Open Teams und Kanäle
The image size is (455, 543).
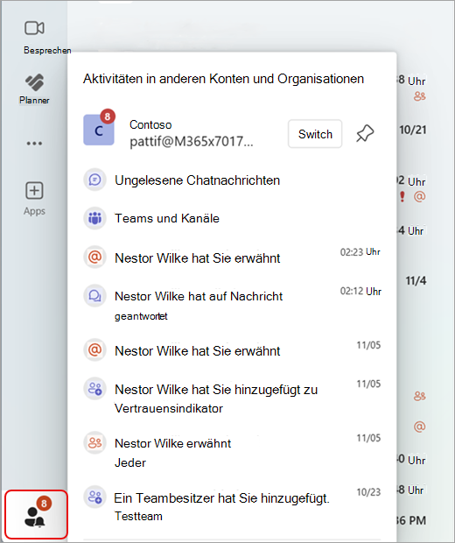tap(232, 218)
